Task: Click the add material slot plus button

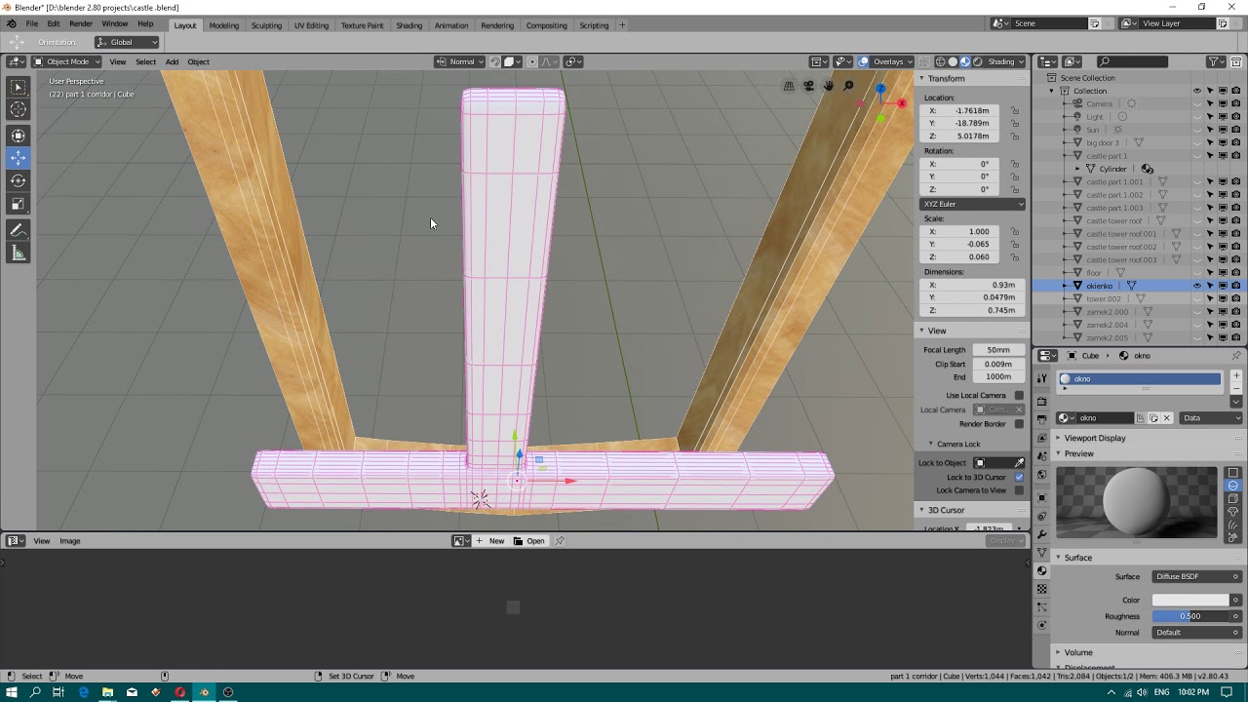Action: (1236, 375)
